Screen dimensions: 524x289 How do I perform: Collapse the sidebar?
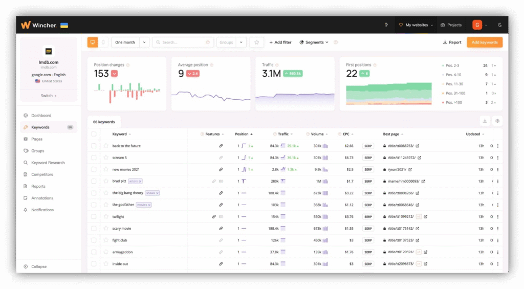(x=35, y=266)
